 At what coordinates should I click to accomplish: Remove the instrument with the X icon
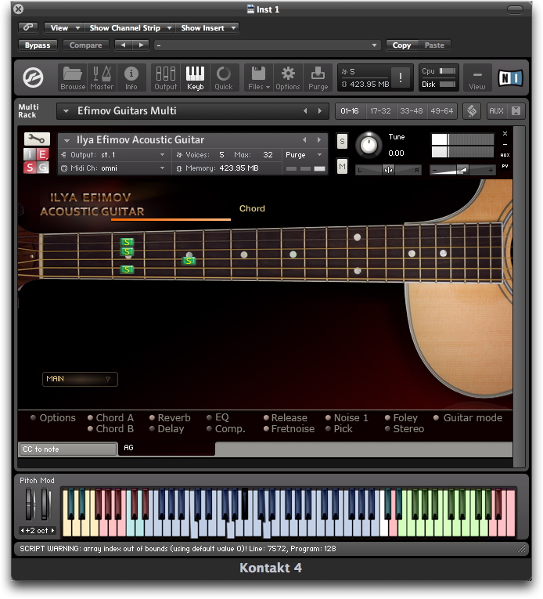point(505,133)
